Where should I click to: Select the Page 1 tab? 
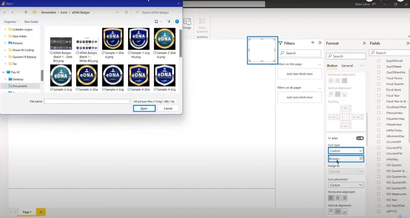pos(27,212)
